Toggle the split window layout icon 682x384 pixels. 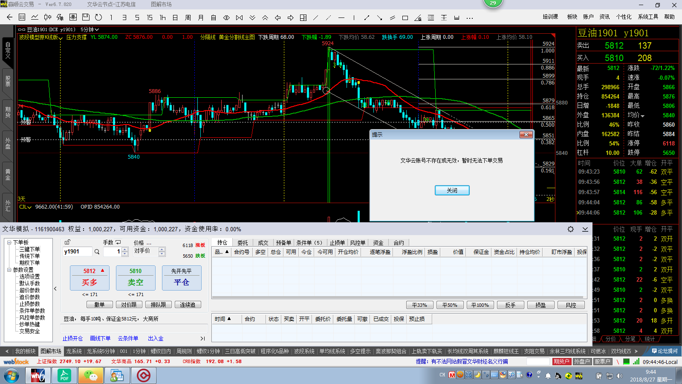(303, 17)
